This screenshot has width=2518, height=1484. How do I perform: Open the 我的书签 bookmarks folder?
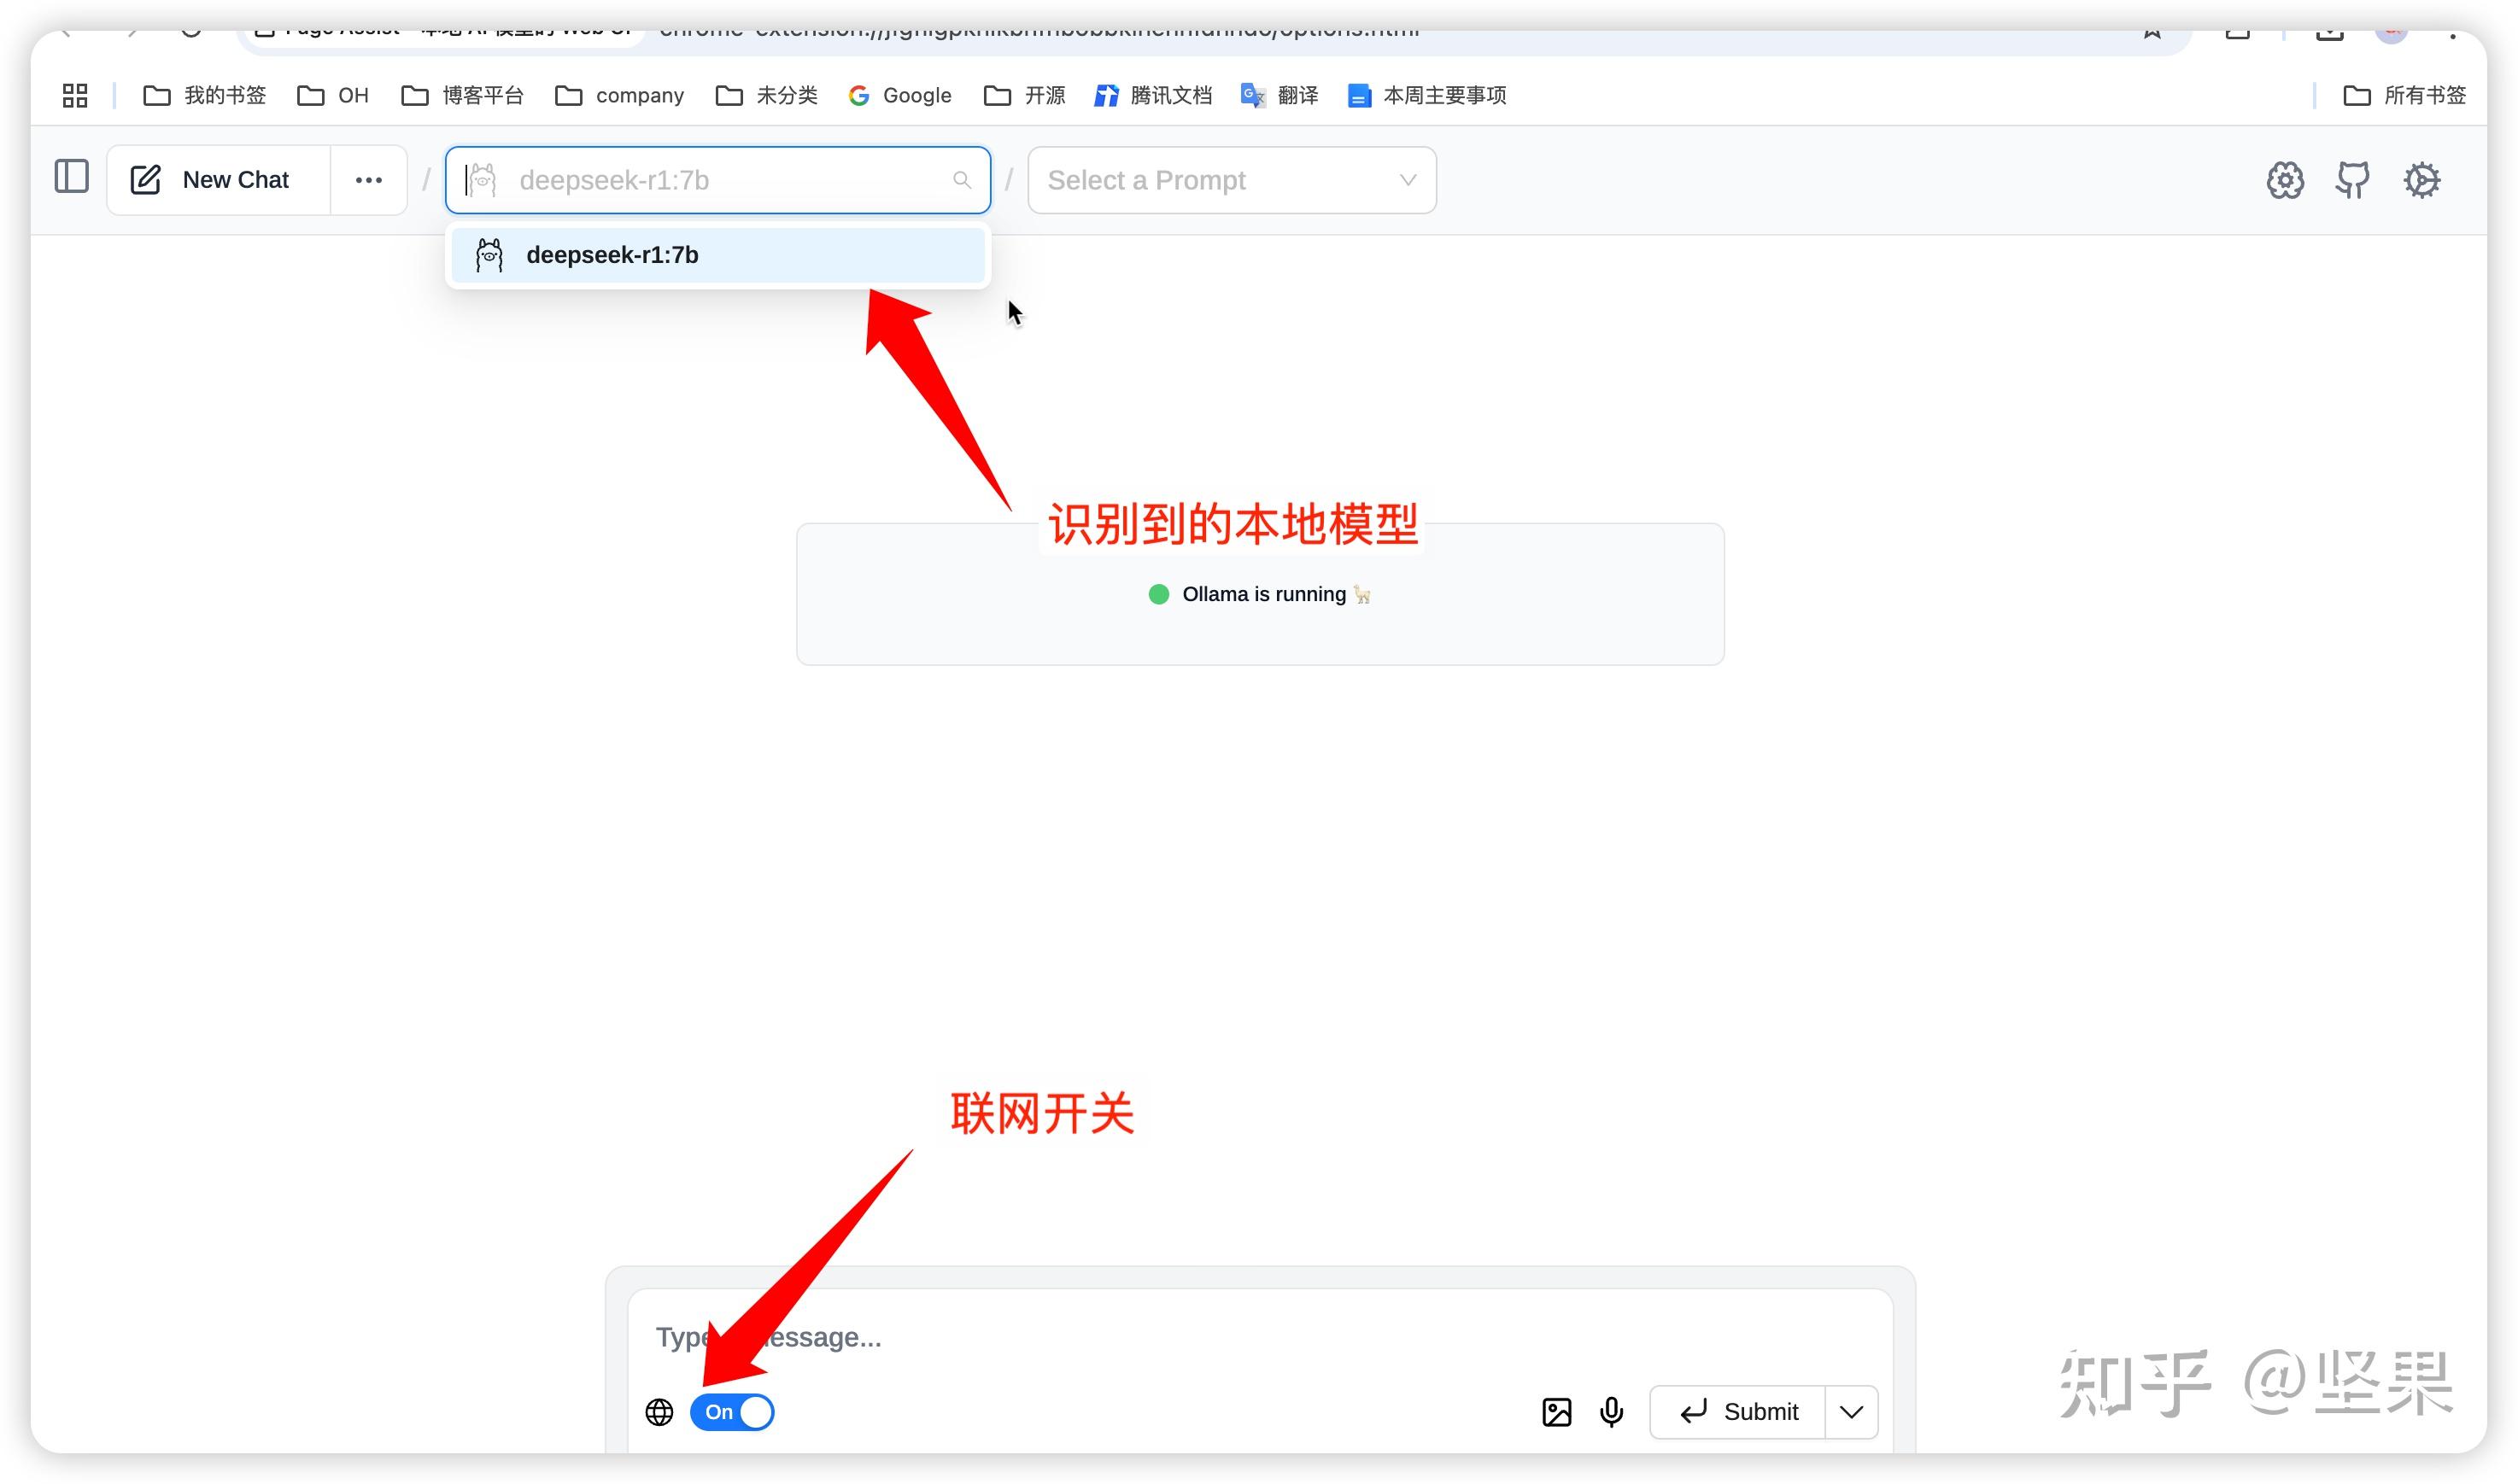pyautogui.click(x=204, y=95)
